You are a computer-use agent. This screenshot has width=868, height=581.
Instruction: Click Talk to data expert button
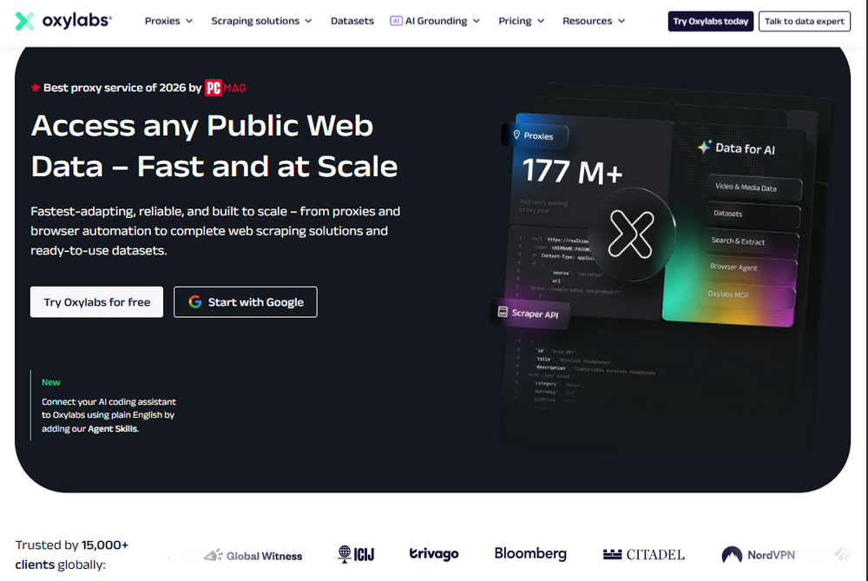click(x=804, y=21)
